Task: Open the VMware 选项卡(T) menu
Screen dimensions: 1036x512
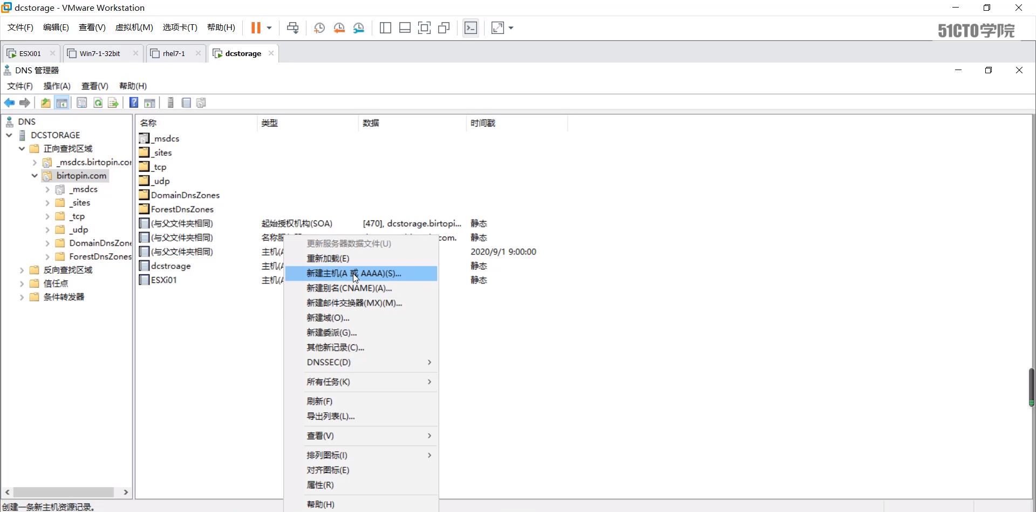Action: (180, 27)
